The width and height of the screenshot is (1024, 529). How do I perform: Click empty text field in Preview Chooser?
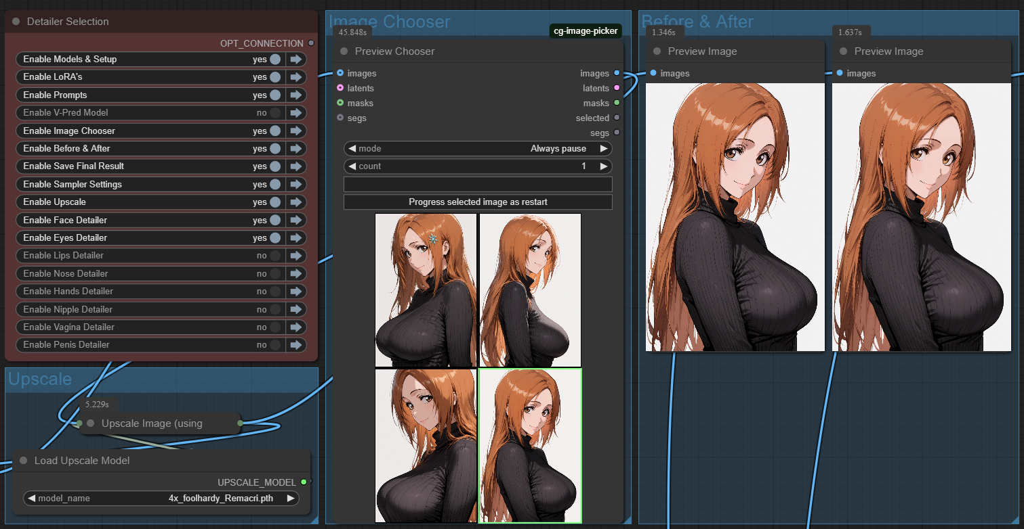tap(478, 185)
